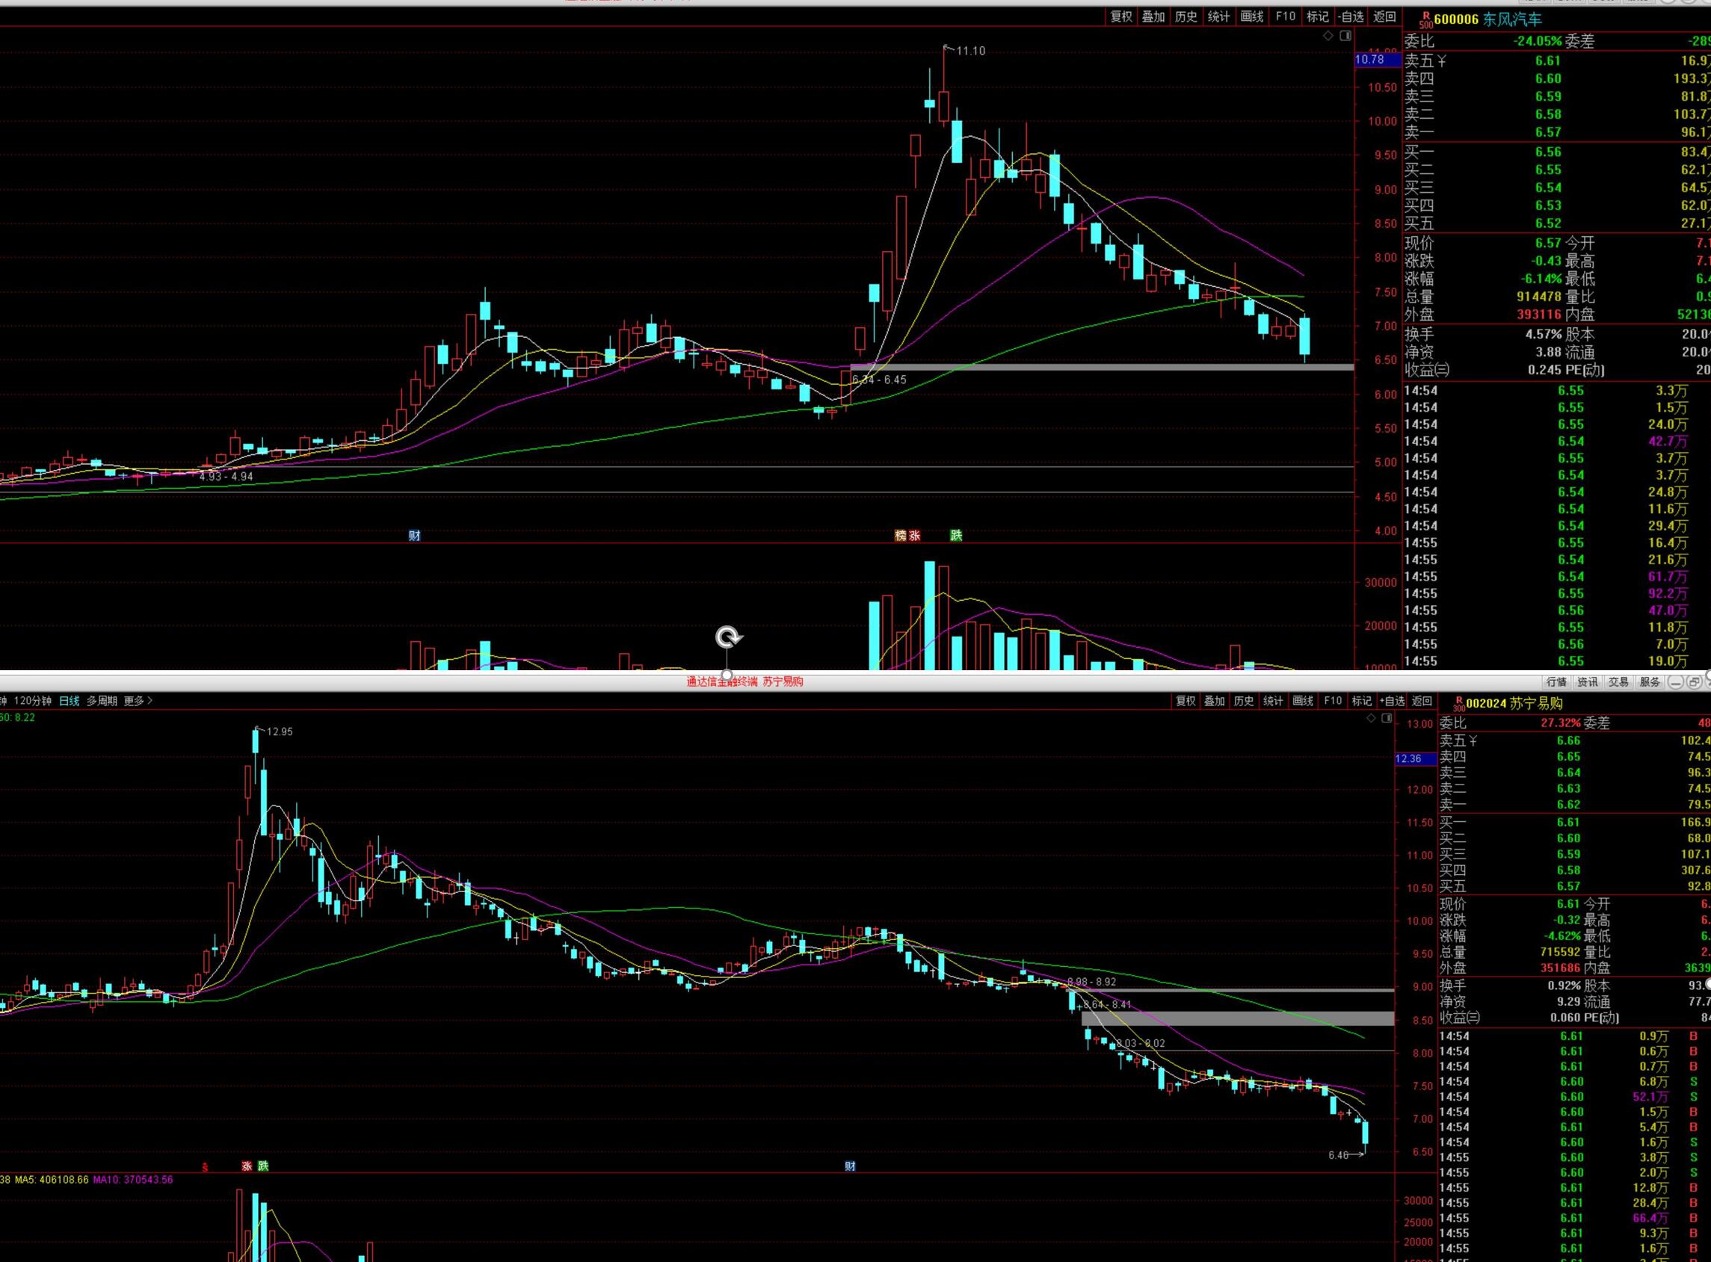Toggle -自选 watchlist for 东风汽车
This screenshot has width=1711, height=1262.
coord(1351,16)
